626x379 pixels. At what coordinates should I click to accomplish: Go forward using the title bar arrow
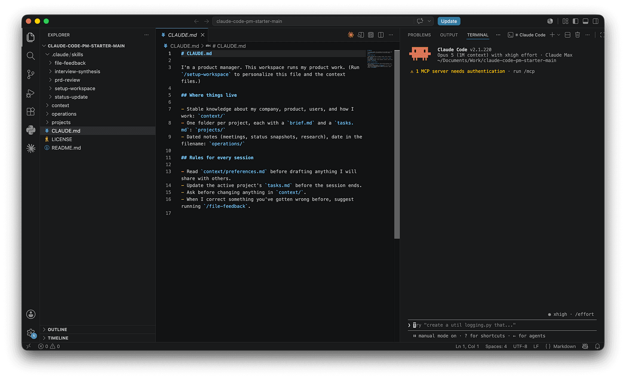tap(206, 21)
